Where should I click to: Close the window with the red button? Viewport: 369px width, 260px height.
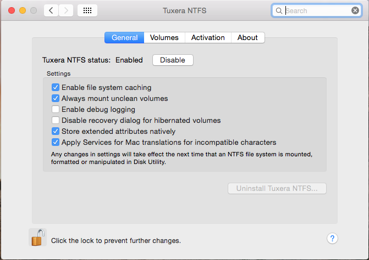click(x=12, y=10)
